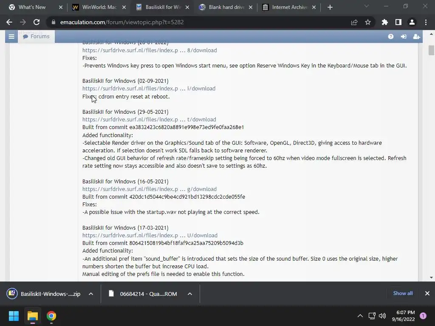The height and width of the screenshot is (326, 435).
Task: Open the notification badge in the tray
Action: [423, 316]
